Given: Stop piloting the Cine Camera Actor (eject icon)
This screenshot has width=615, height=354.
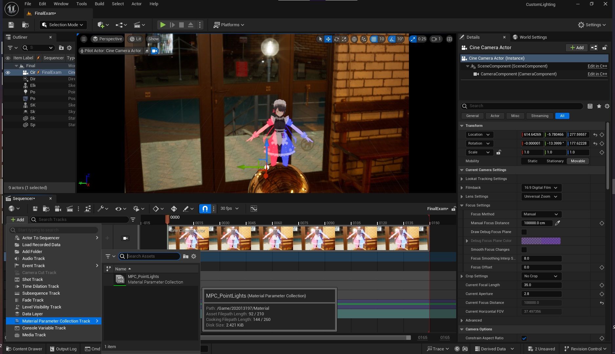Looking at the screenshot, I should pos(147,51).
